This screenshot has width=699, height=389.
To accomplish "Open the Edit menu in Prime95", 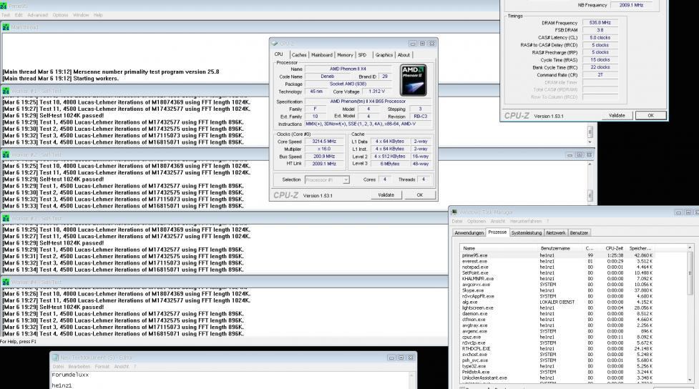I will pos(19,15).
